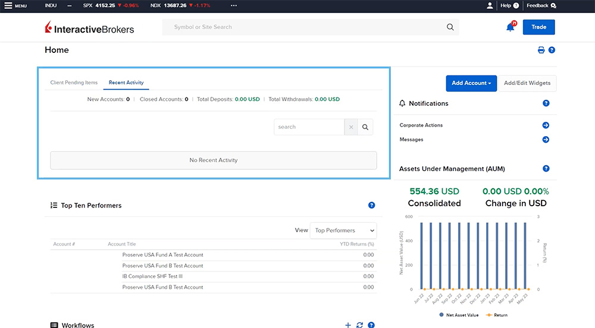This screenshot has width=595, height=328.
Task: Click the Workflows refresh icon
Action: (359, 325)
